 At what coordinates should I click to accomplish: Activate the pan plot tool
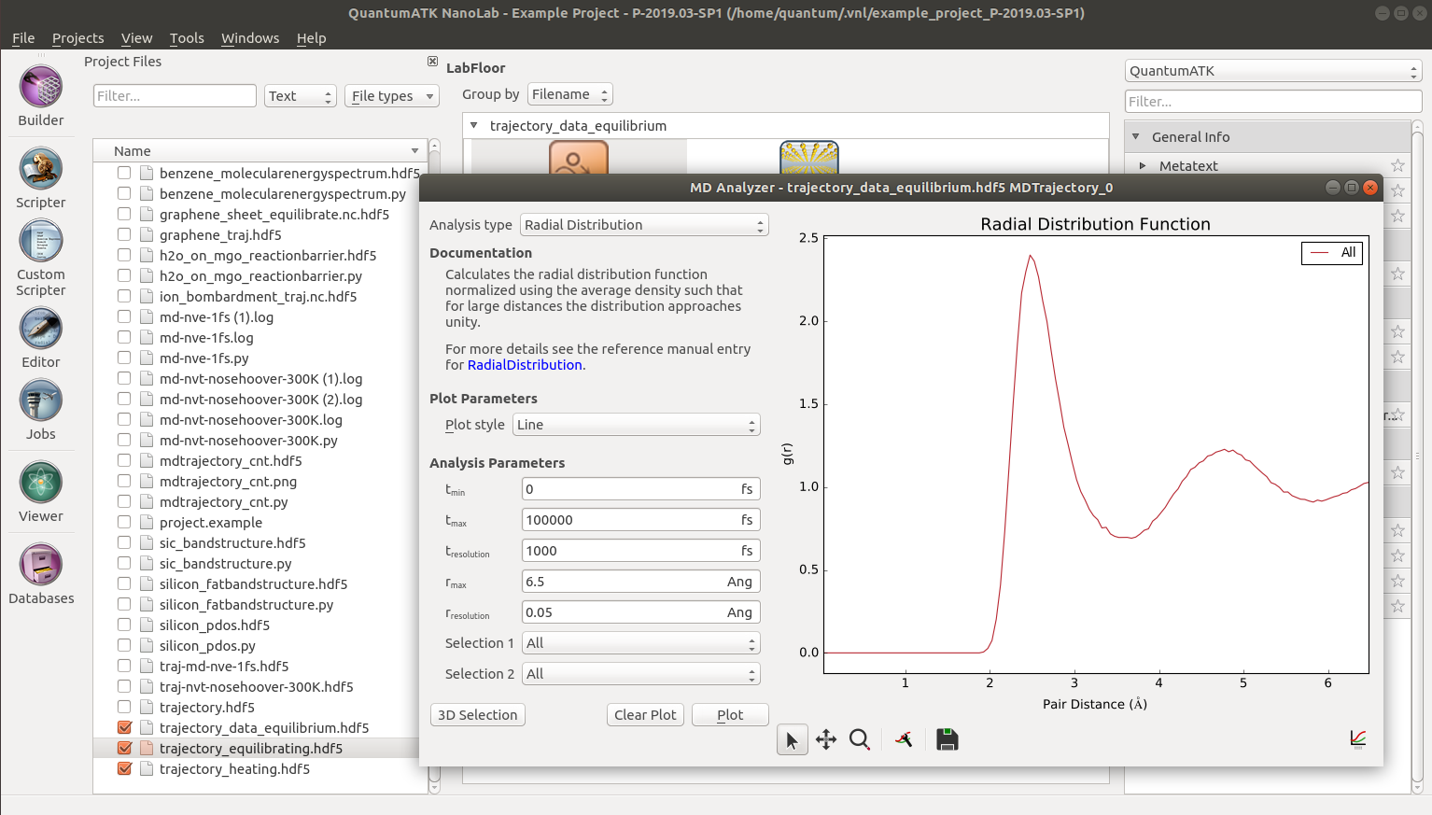tap(826, 740)
